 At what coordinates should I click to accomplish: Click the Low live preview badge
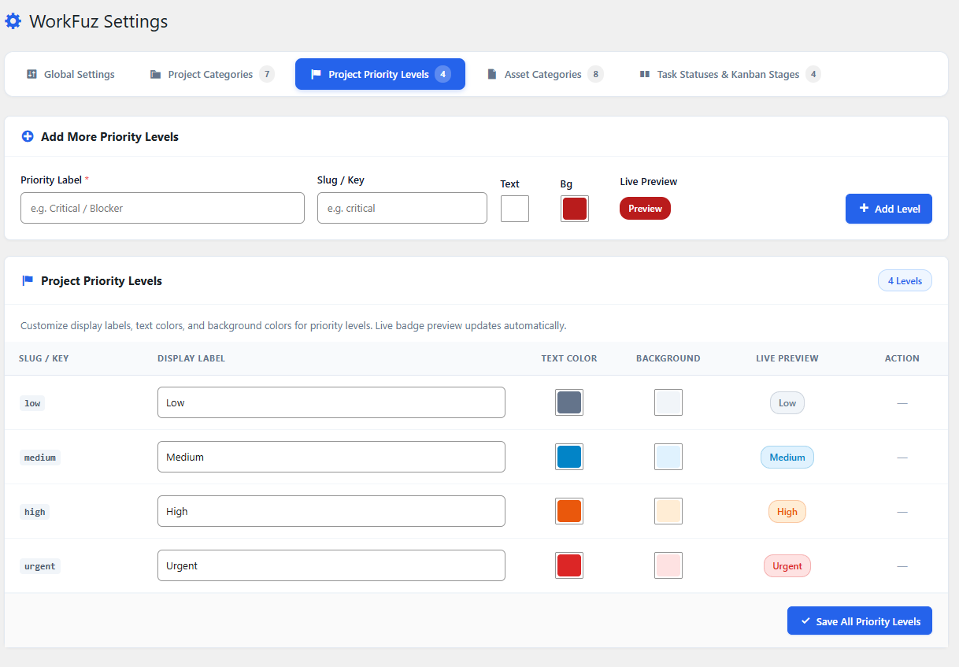pos(787,403)
